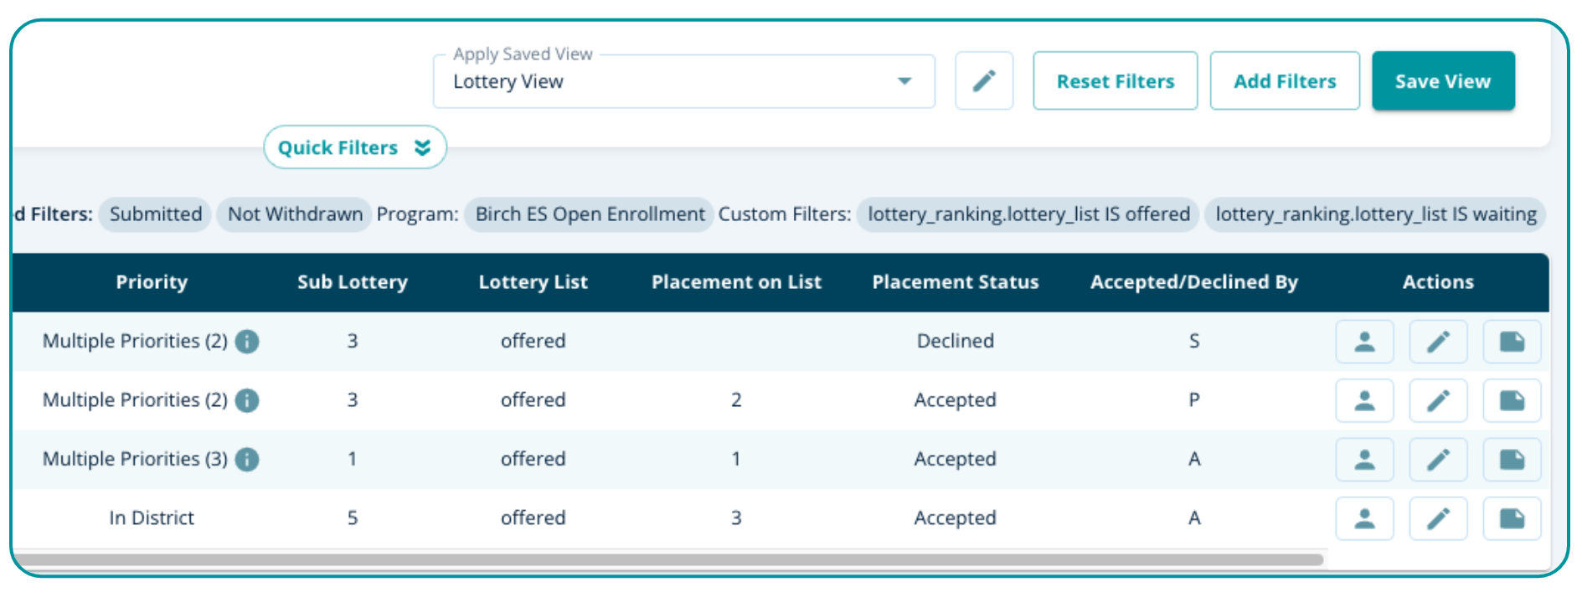Click the Placement Status column header
The width and height of the screenshot is (1582, 613).
tap(955, 282)
